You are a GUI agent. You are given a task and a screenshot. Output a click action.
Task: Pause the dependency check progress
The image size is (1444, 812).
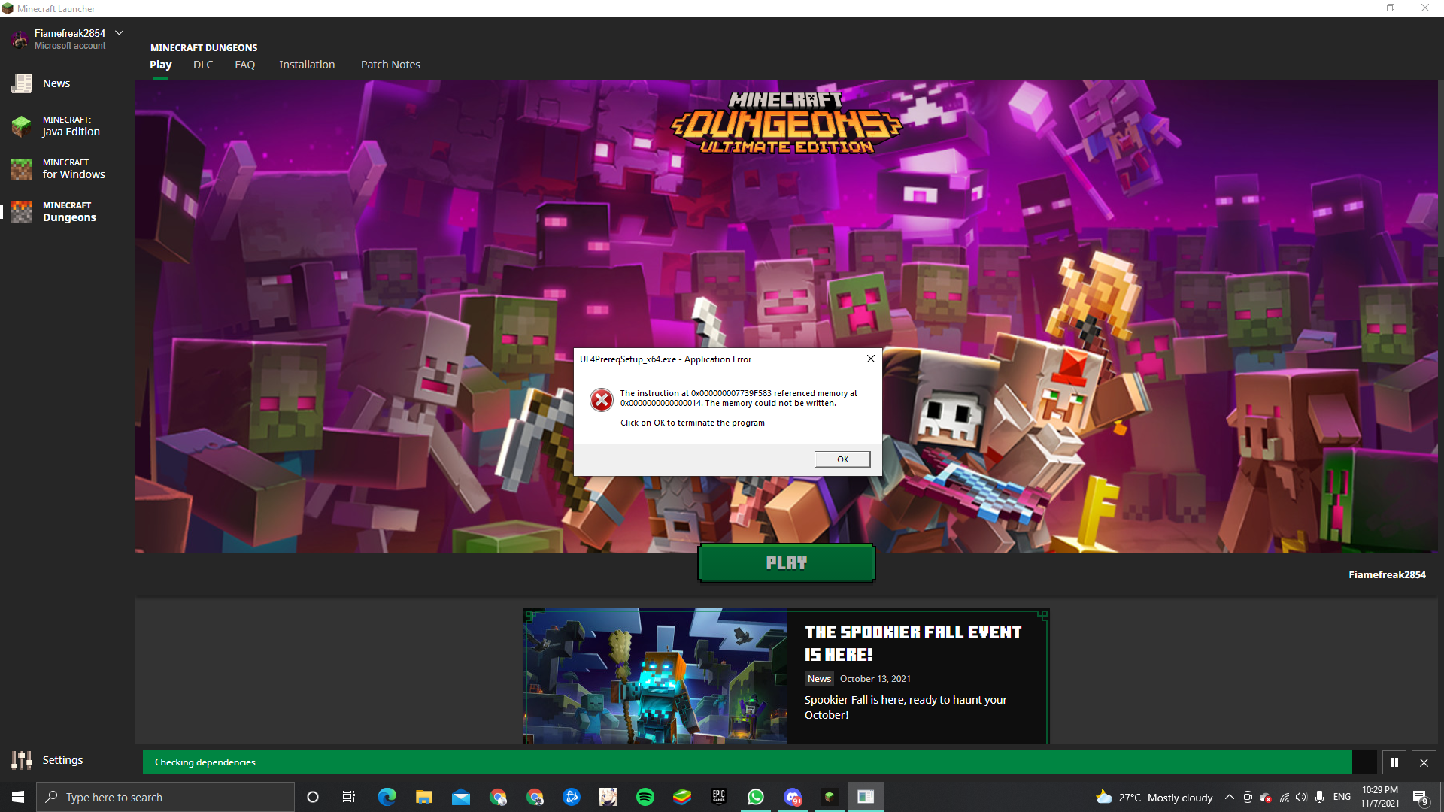pyautogui.click(x=1394, y=762)
